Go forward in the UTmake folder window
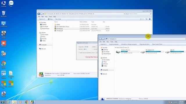This screenshot has width=186, height=104. tap(41, 14)
